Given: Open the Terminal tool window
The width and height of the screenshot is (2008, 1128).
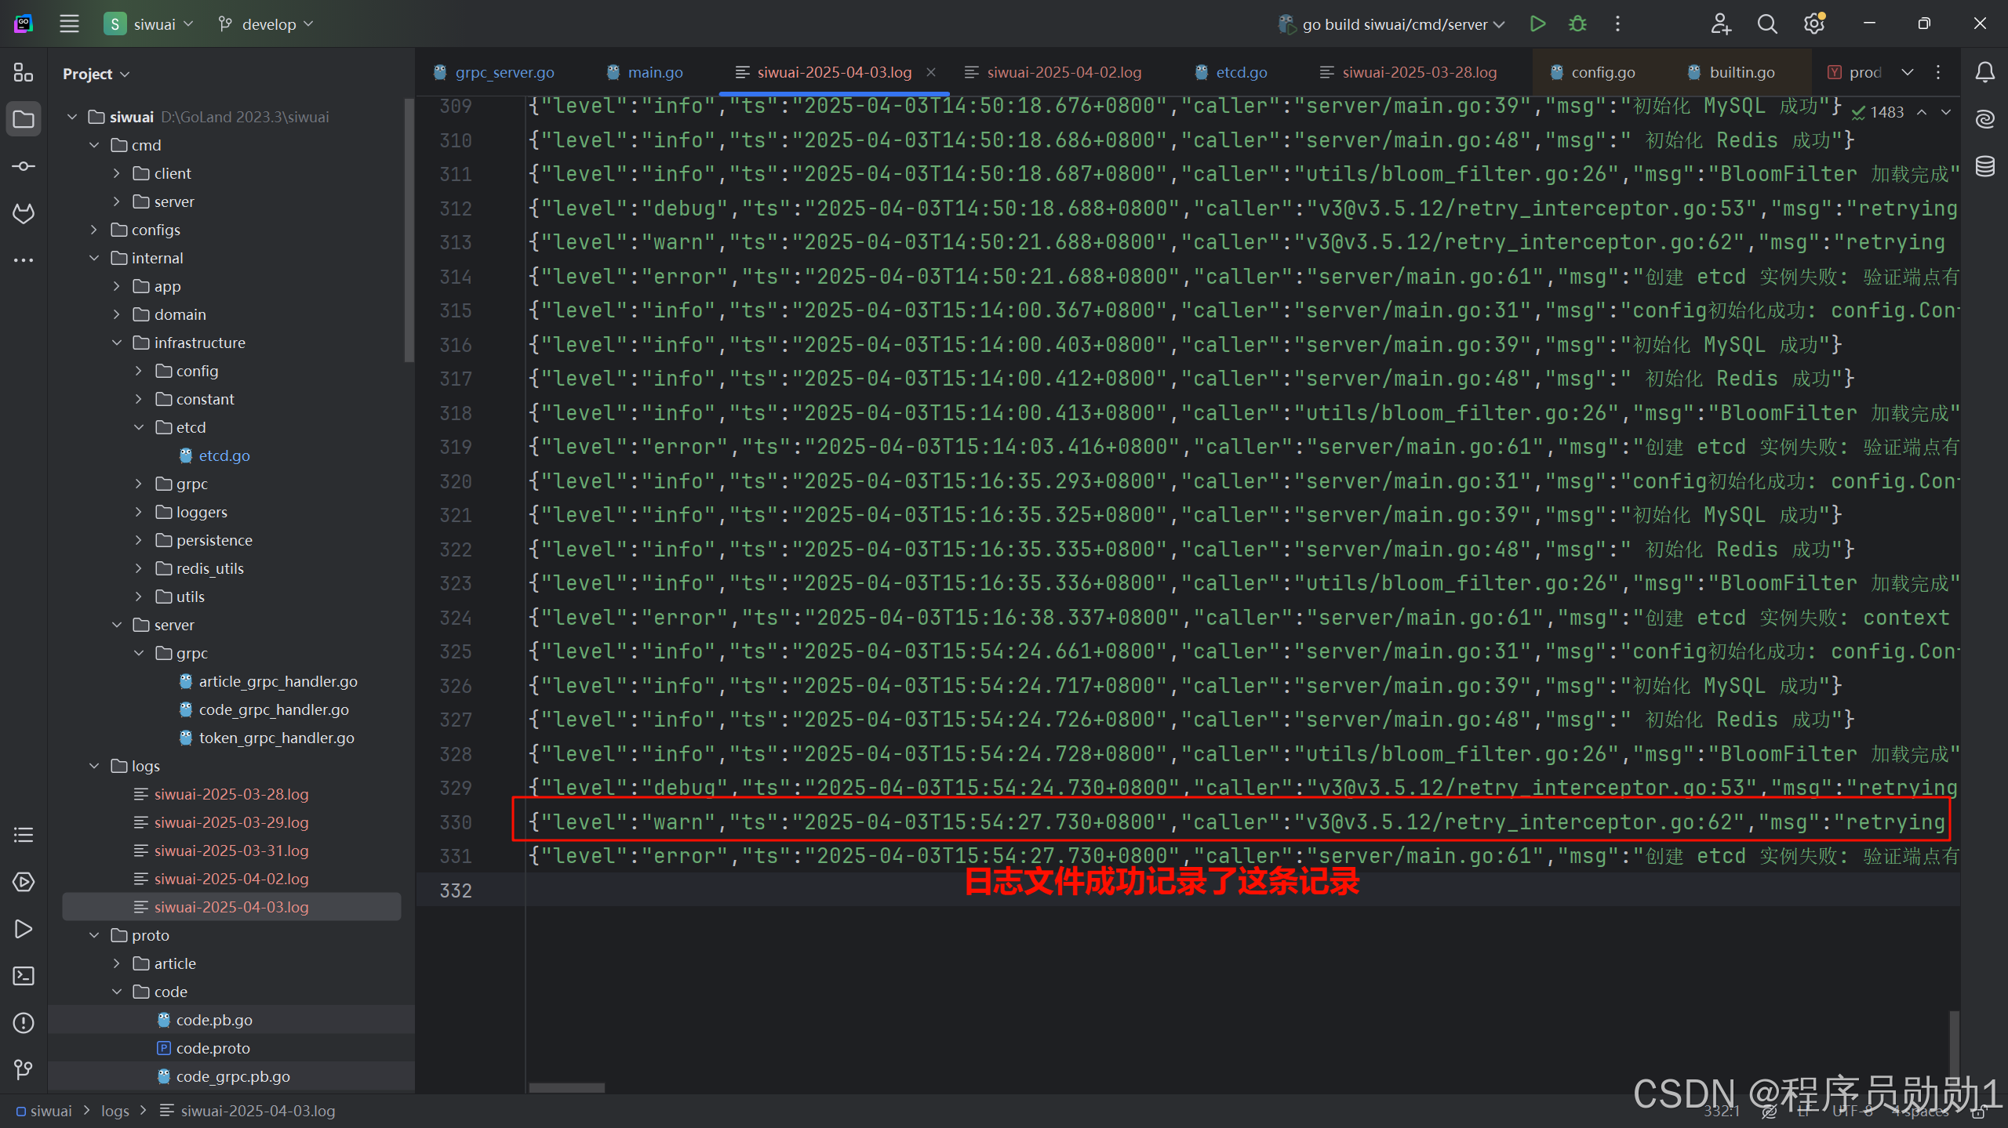Looking at the screenshot, I should pyautogui.click(x=24, y=976).
